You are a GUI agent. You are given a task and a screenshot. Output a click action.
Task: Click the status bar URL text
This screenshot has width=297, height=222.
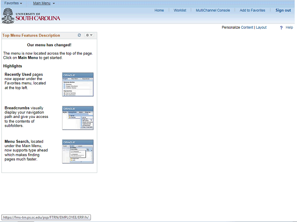click(46, 217)
